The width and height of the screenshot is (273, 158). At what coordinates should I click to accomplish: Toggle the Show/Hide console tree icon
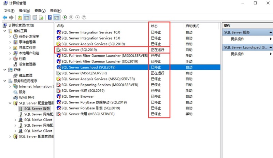[27, 17]
